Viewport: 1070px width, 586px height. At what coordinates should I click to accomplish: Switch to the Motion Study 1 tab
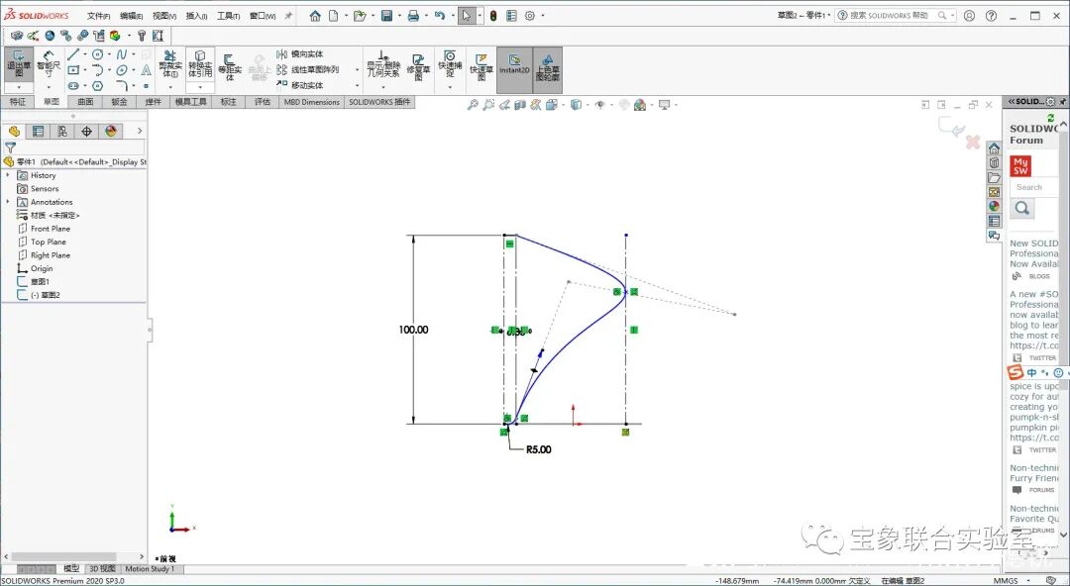[150, 569]
